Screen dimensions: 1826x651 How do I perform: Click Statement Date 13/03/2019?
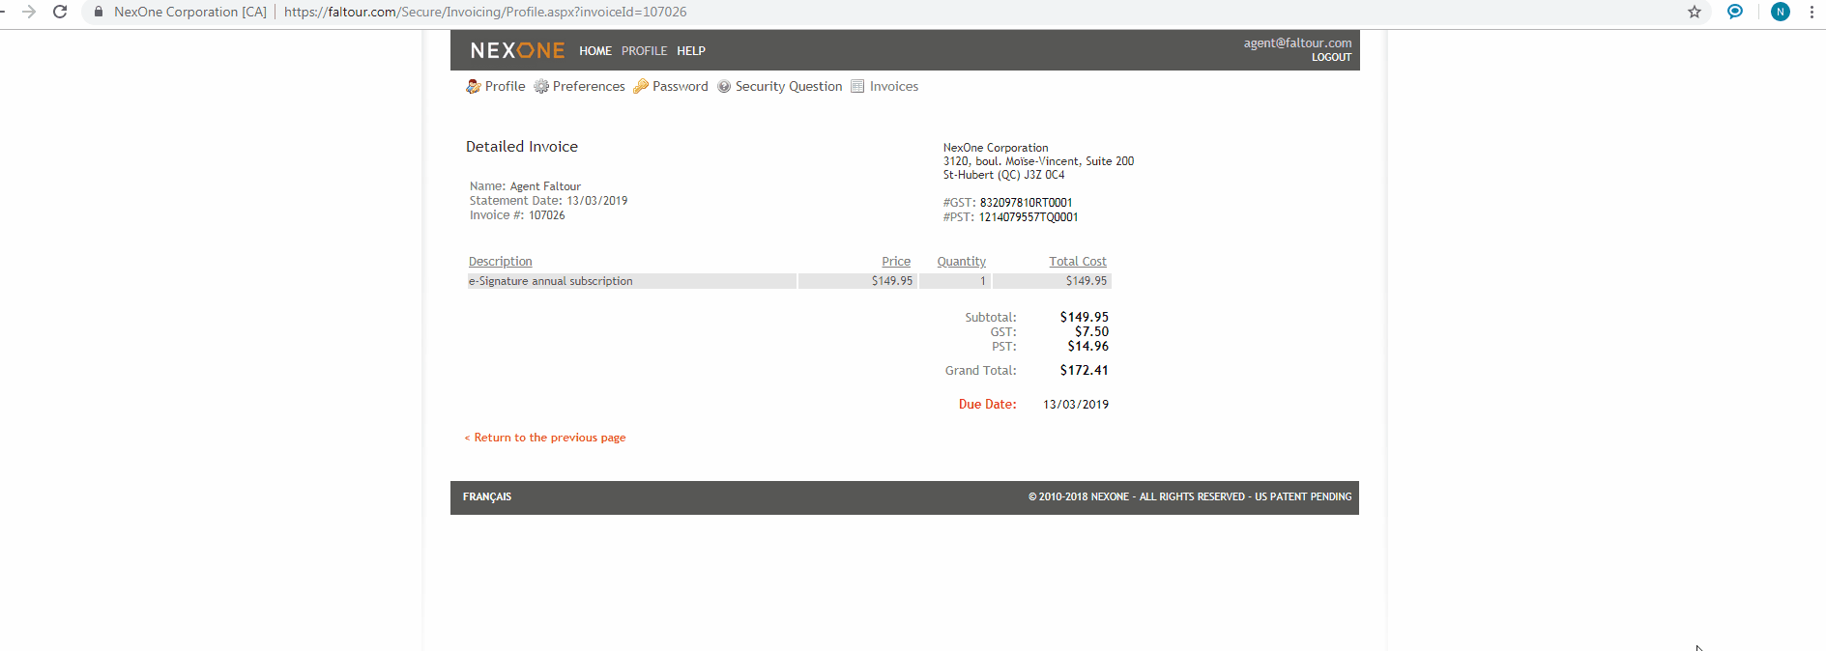tap(597, 201)
